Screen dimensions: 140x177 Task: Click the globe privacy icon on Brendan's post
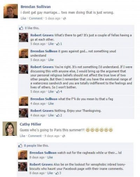coord(64,19)
